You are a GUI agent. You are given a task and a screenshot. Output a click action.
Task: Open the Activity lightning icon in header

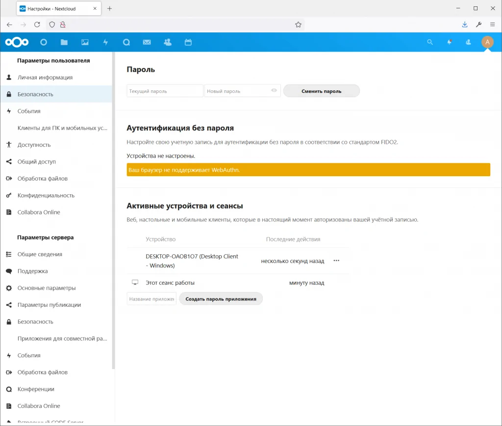[x=105, y=42]
